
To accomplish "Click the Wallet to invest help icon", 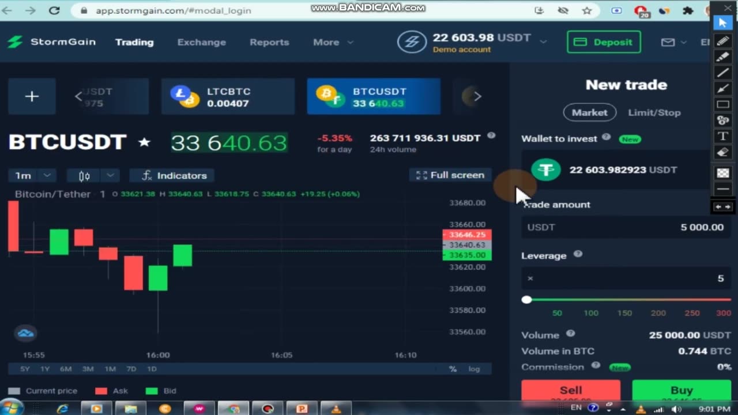I will [x=606, y=137].
